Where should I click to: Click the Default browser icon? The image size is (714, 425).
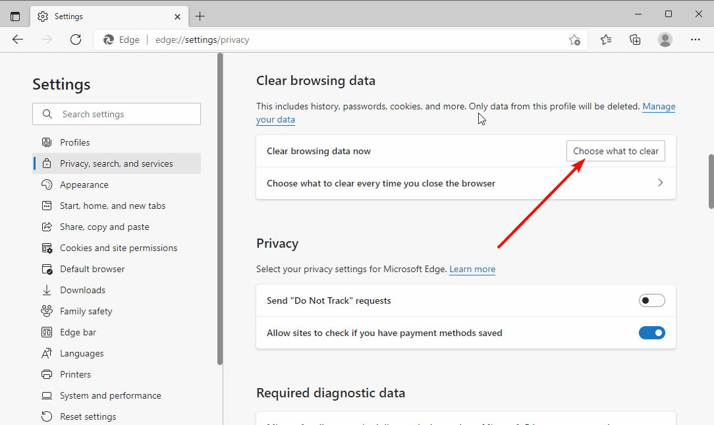[47, 269]
